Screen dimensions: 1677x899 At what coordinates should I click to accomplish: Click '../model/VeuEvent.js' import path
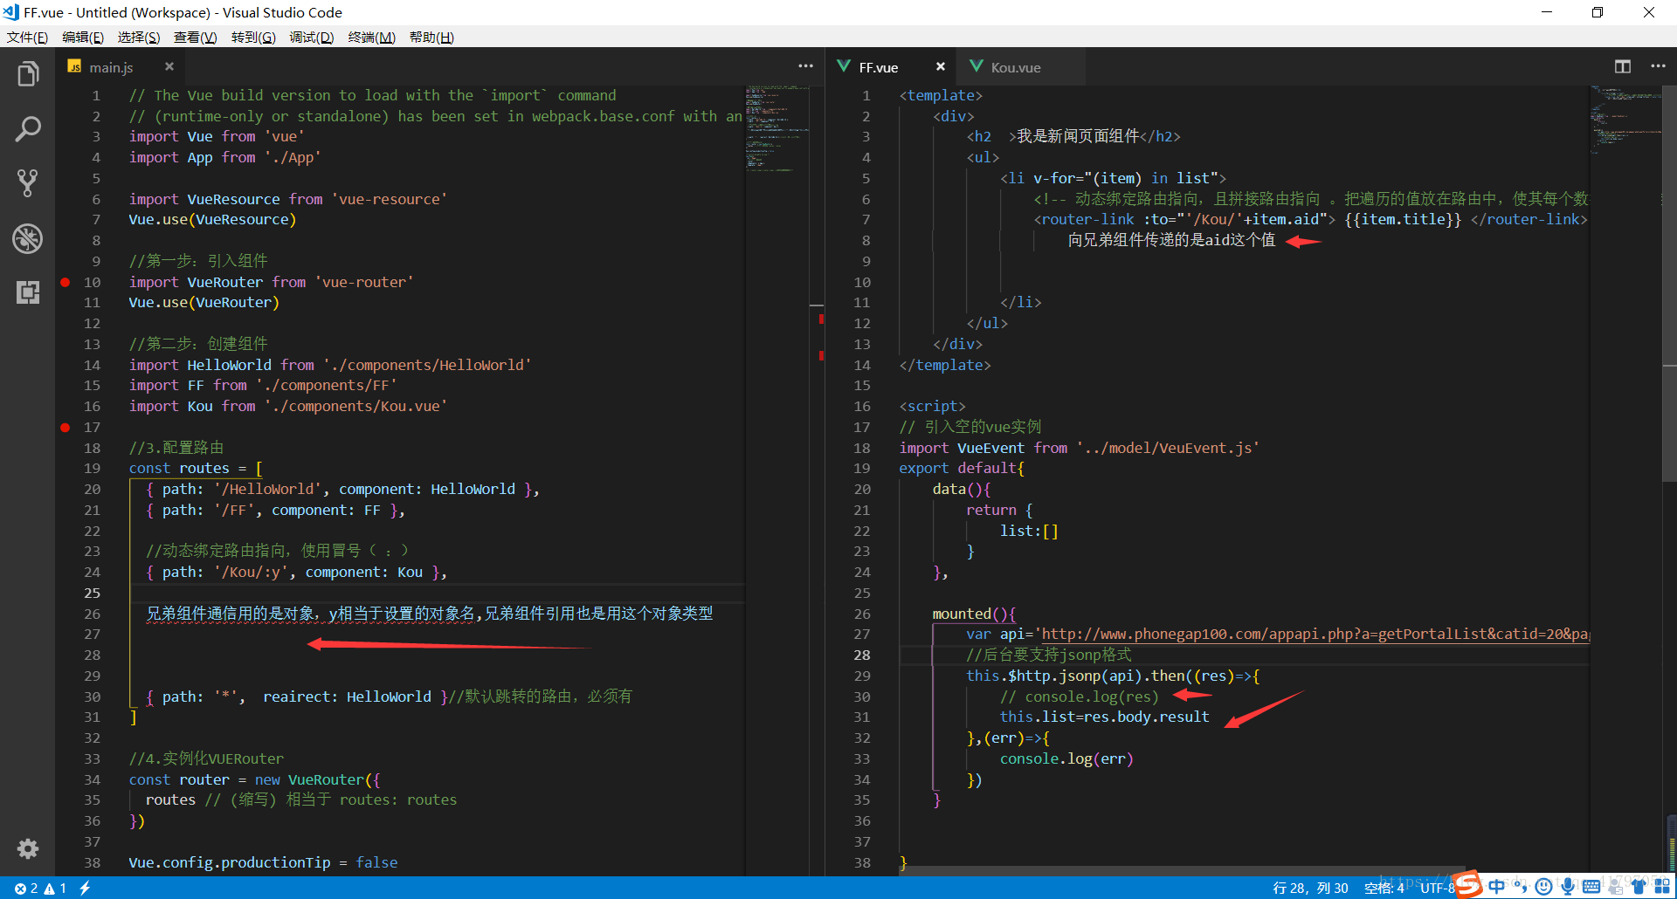(x=1168, y=448)
